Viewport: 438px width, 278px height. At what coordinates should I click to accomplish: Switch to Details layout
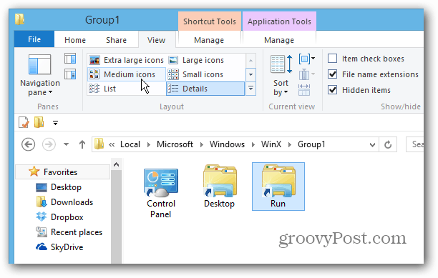coord(205,89)
